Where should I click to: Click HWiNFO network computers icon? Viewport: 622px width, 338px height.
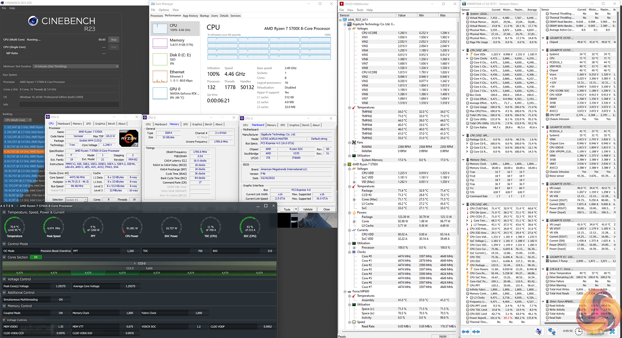[551, 332]
